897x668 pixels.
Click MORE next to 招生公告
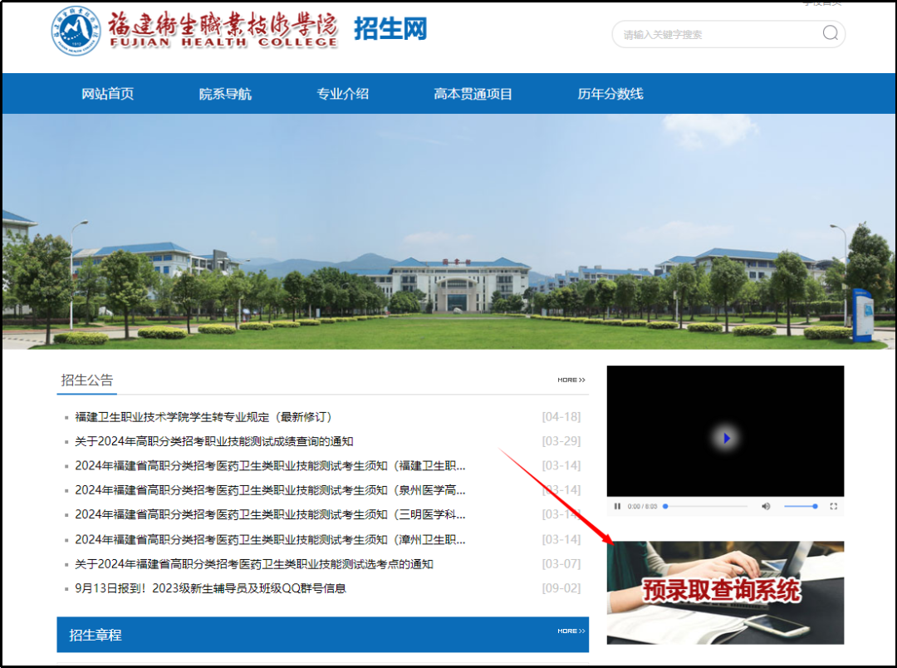pyautogui.click(x=570, y=380)
